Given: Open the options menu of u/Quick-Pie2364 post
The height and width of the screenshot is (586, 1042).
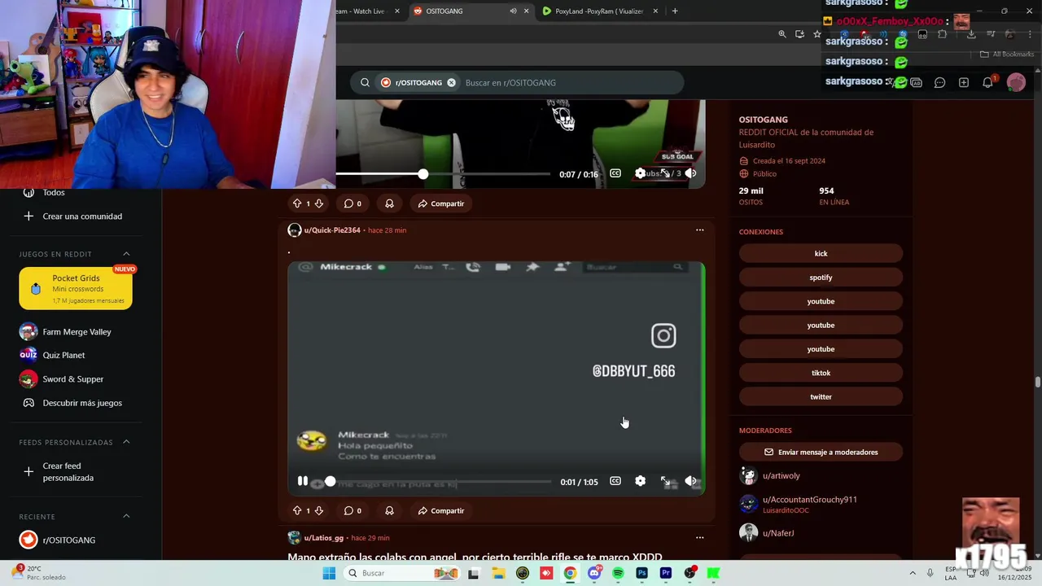Looking at the screenshot, I should [x=699, y=230].
